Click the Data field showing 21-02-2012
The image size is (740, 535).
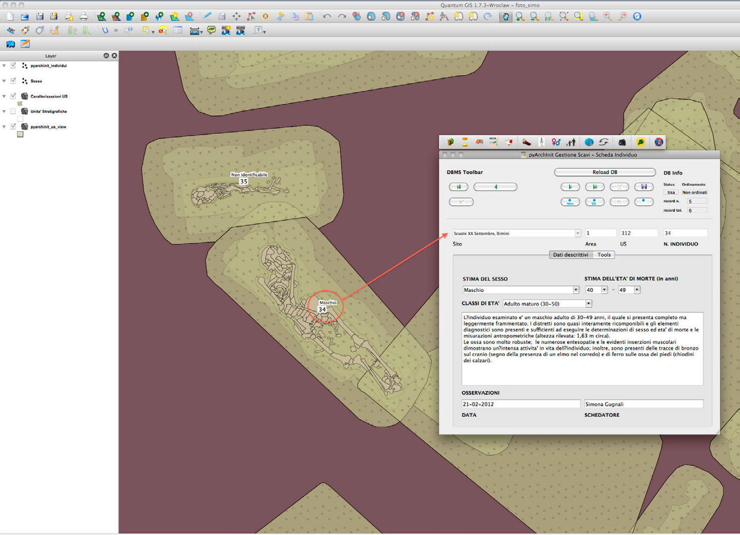[520, 404]
